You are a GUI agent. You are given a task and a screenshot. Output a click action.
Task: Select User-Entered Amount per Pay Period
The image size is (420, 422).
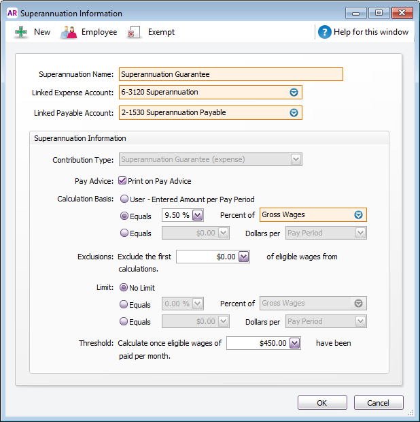pos(124,199)
